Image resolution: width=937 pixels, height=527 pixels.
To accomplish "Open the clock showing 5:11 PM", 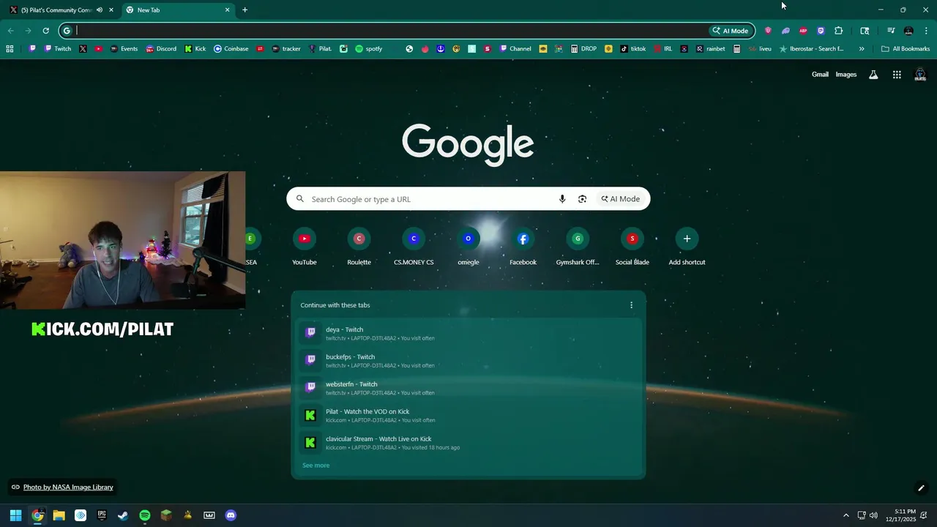I will 900,515.
